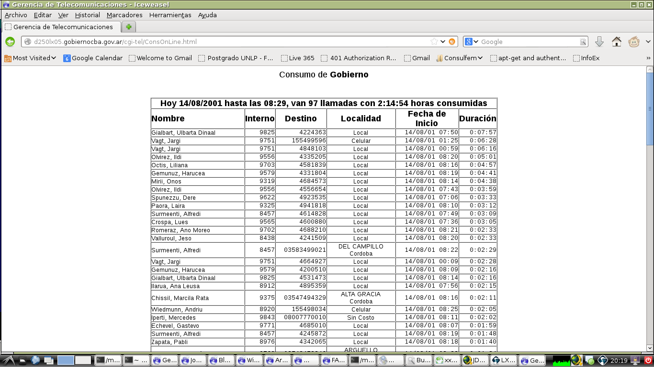Click the orange reload icon in address bar
654x367 pixels.
pos(451,42)
